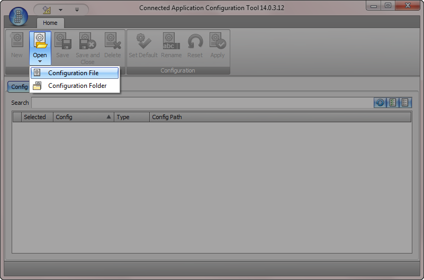The width and height of the screenshot is (424, 280).
Task: Sort by the Config Path column header
Action: pos(280,117)
